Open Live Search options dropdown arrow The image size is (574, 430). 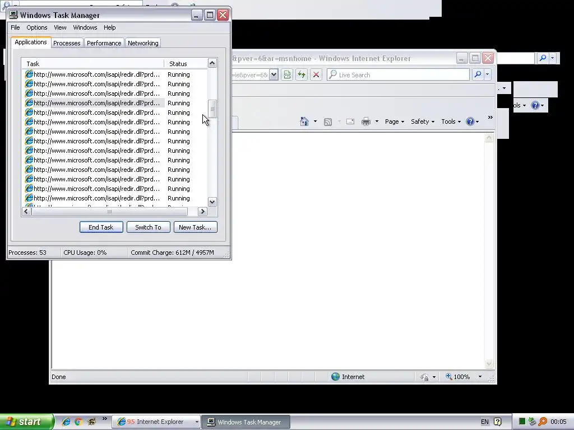tap(487, 74)
